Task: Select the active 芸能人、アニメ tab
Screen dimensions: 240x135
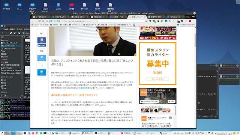Action: coord(137,17)
